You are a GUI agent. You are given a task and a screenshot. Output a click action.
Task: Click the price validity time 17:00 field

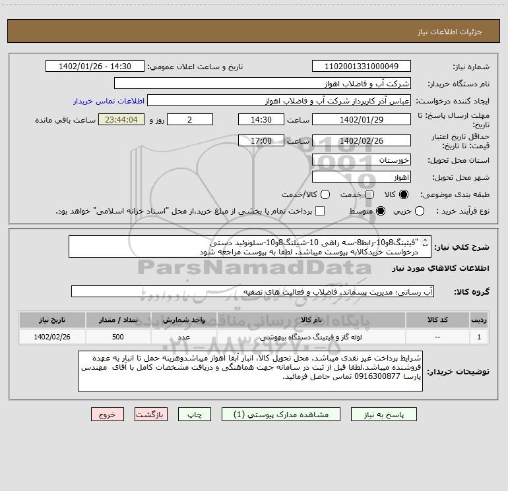[261, 140]
